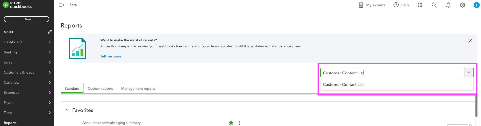Click the Tell me more link
481x126 pixels.
tap(111, 56)
